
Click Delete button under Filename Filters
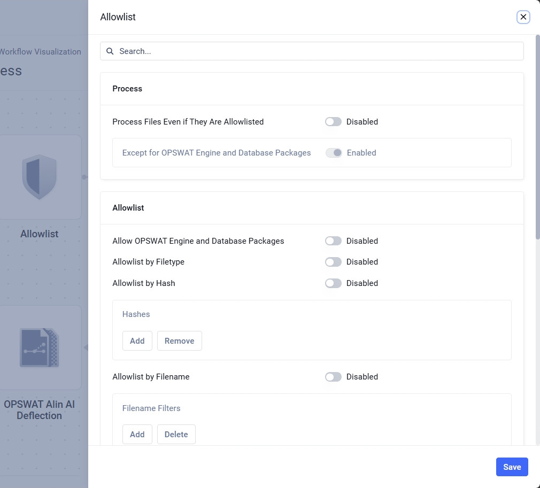pyautogui.click(x=176, y=435)
